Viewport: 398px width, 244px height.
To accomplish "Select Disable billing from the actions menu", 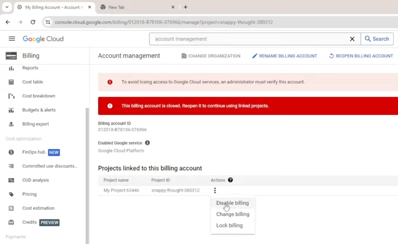I will click(232, 203).
